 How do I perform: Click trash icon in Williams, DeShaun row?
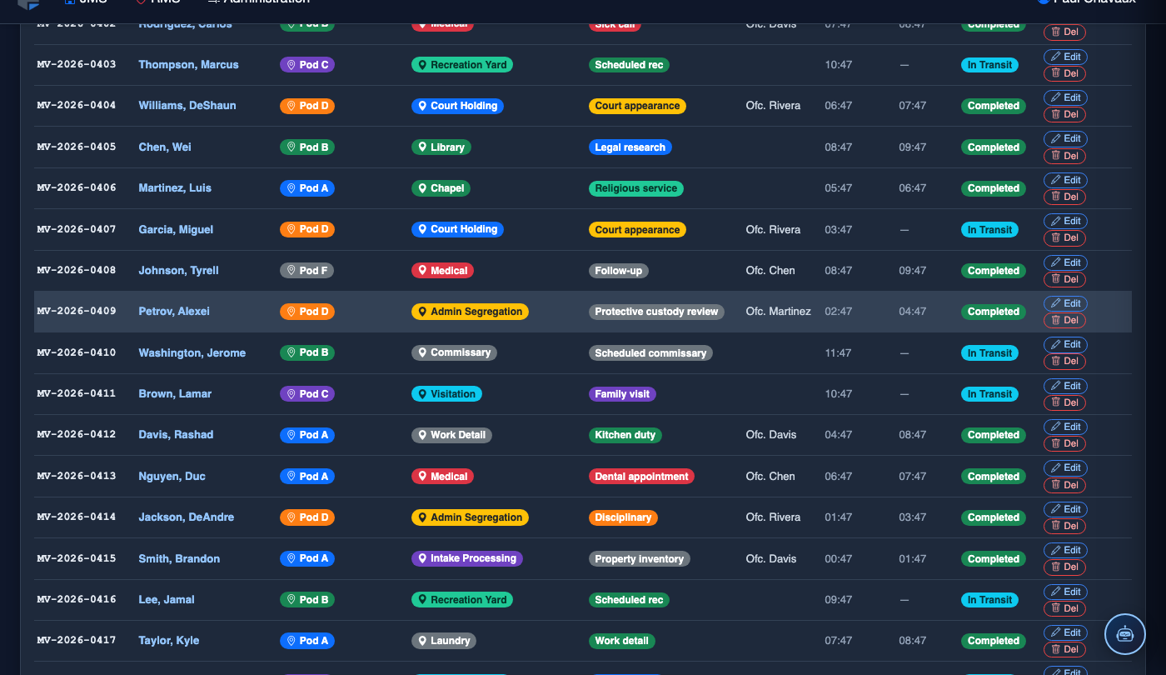click(x=1056, y=114)
